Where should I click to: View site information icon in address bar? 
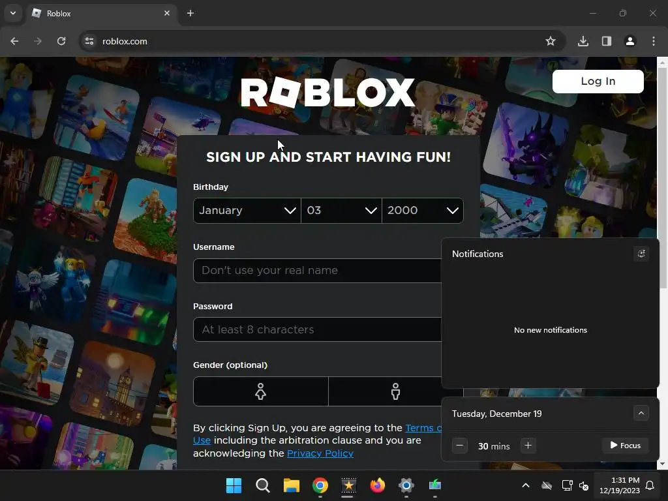tap(89, 41)
